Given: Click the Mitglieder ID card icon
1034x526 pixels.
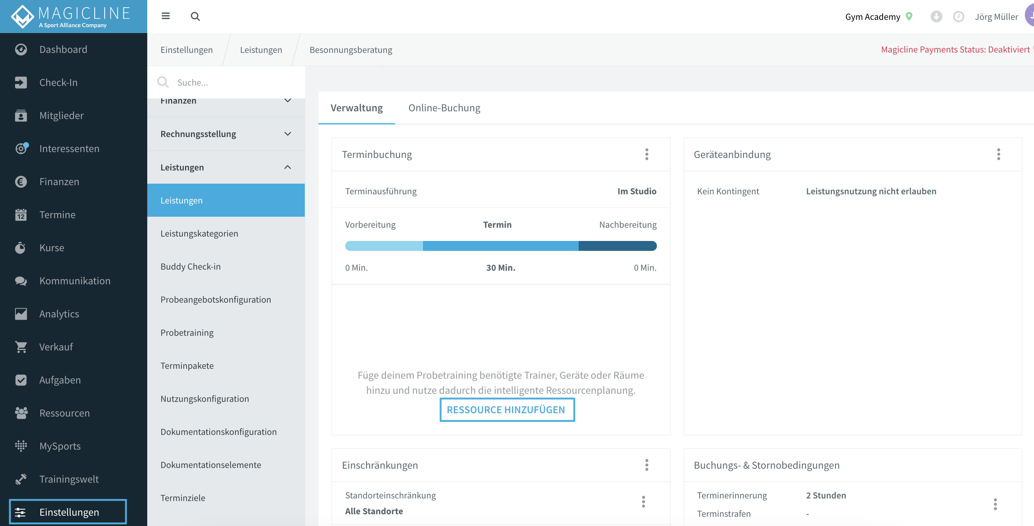Looking at the screenshot, I should (21, 116).
